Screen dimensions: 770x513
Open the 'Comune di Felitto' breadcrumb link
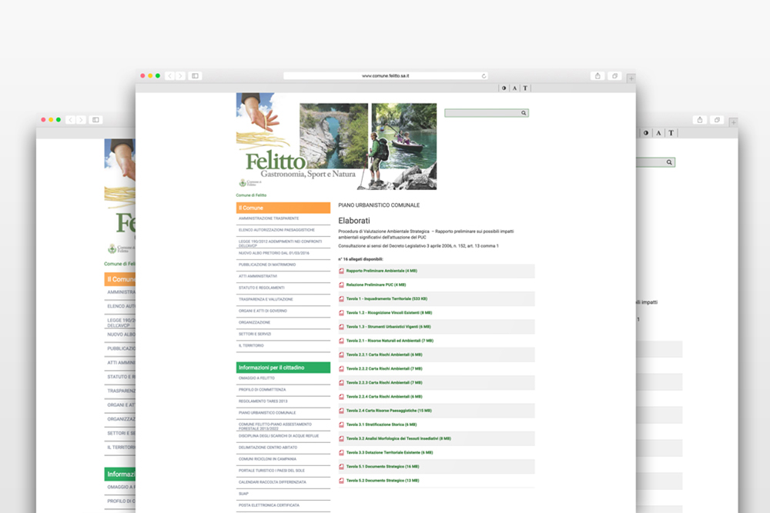click(x=251, y=195)
